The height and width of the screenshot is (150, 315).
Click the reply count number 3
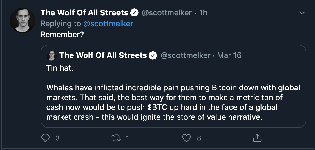(x=57, y=138)
